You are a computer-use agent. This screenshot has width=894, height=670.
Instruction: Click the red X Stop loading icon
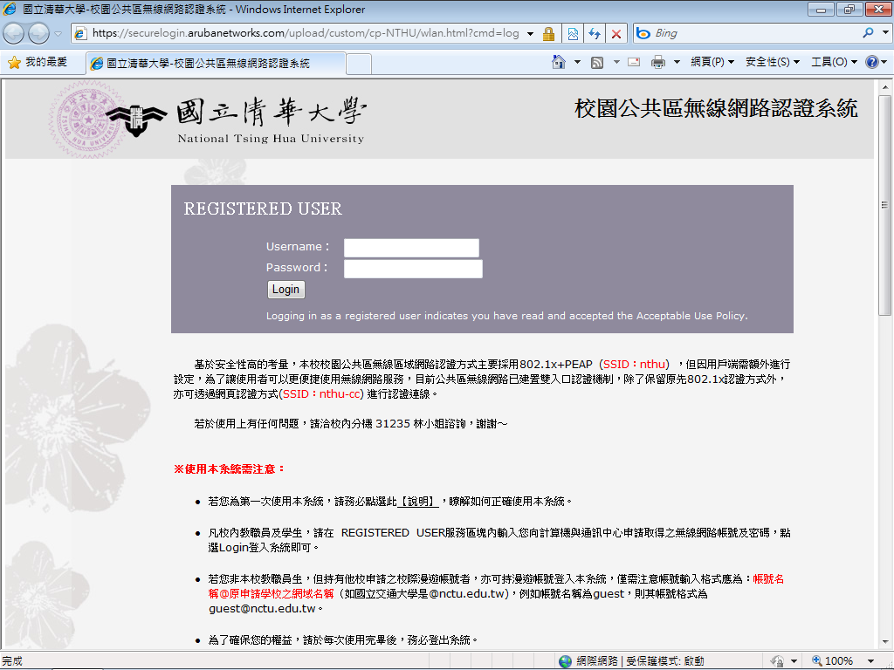pos(616,34)
